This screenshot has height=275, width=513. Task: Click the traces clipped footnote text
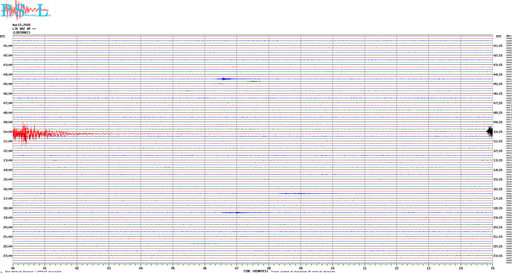click(303, 271)
